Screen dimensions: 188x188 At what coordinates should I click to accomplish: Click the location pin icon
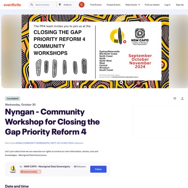click(60, 5)
